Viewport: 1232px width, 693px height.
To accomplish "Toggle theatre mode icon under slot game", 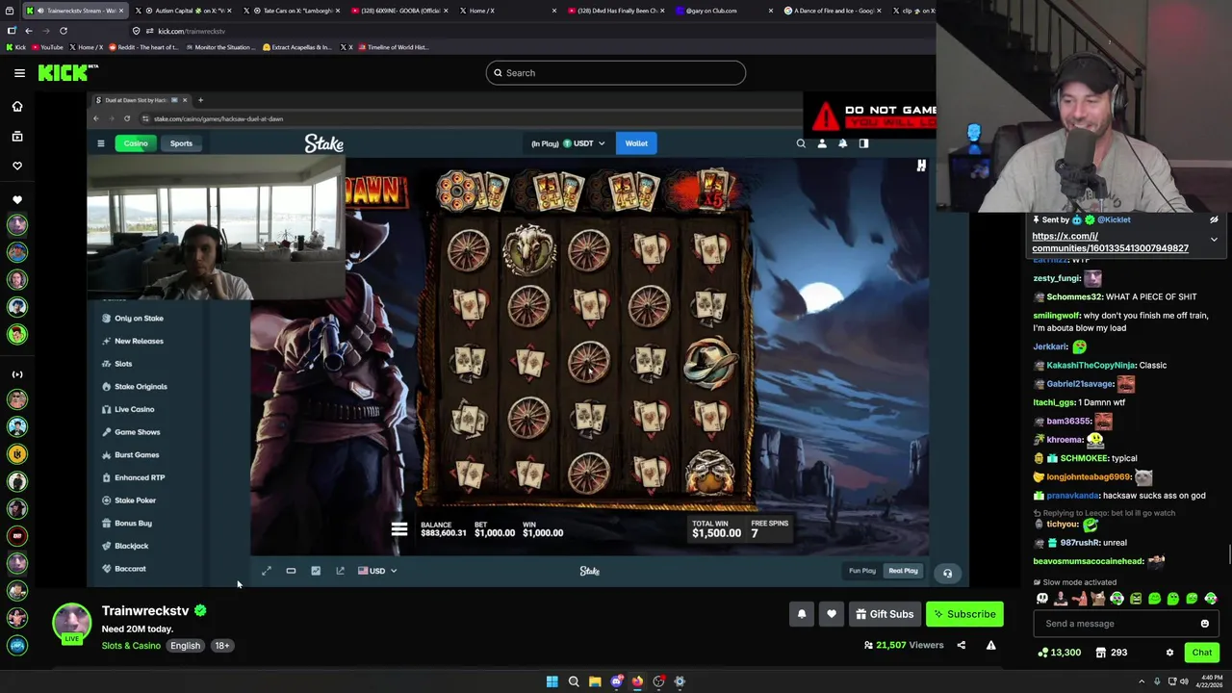I will [x=291, y=571].
